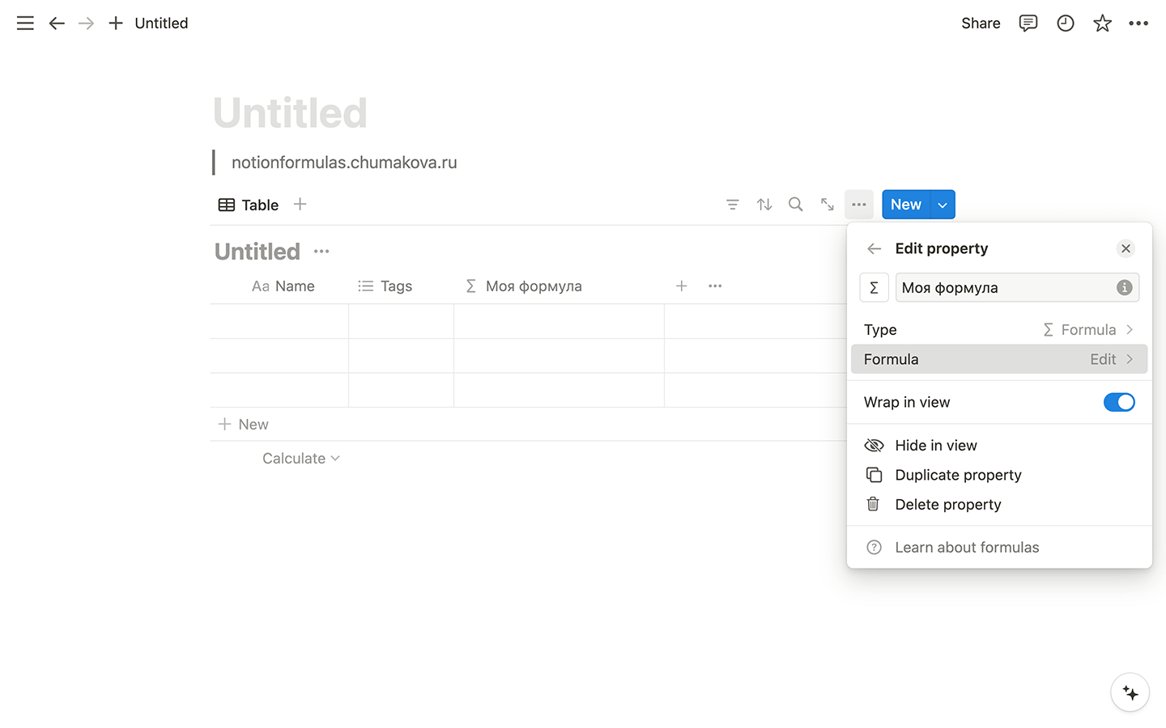Open page history clock icon
The width and height of the screenshot is (1166, 728).
click(x=1066, y=23)
